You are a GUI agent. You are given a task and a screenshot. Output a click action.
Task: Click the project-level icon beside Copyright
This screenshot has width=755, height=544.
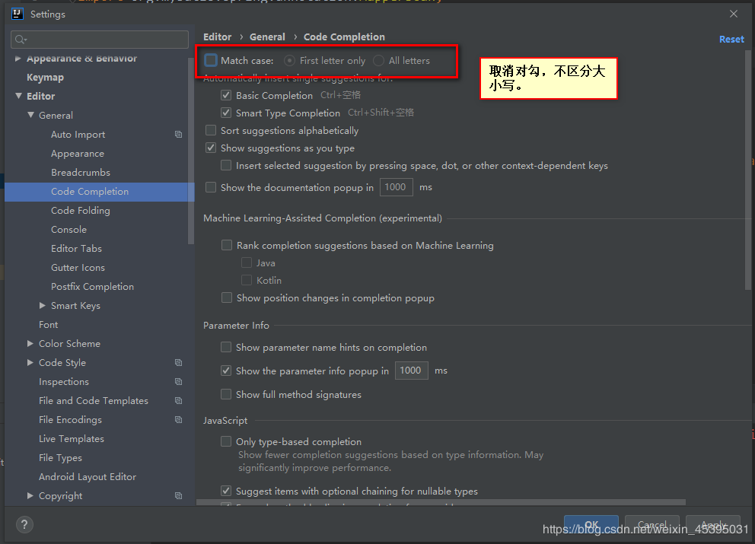(x=179, y=496)
